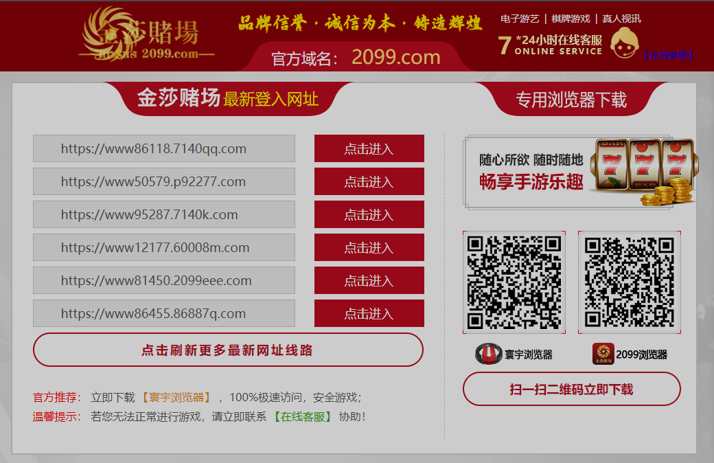Click the 扫一扫二维码立即下载 button
Screen dimensions: 714x463
coord(571,389)
